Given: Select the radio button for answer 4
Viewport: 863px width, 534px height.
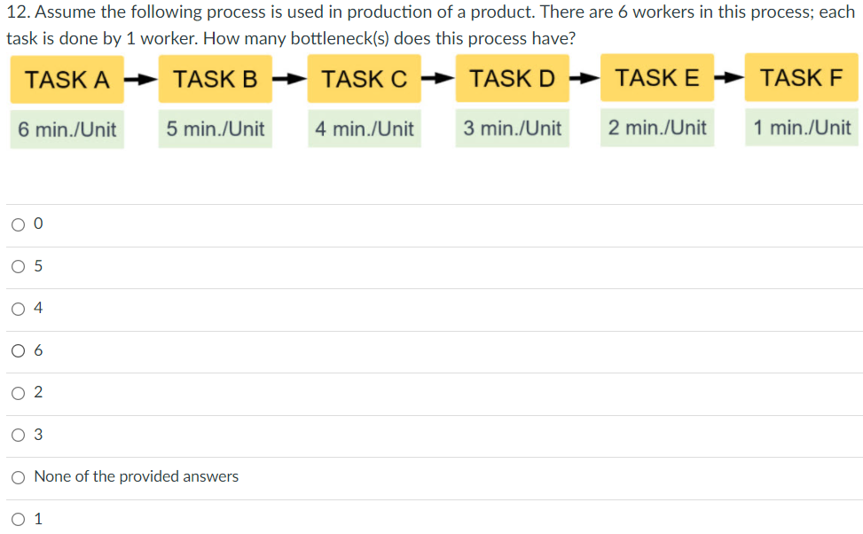Looking at the screenshot, I should pos(18,308).
